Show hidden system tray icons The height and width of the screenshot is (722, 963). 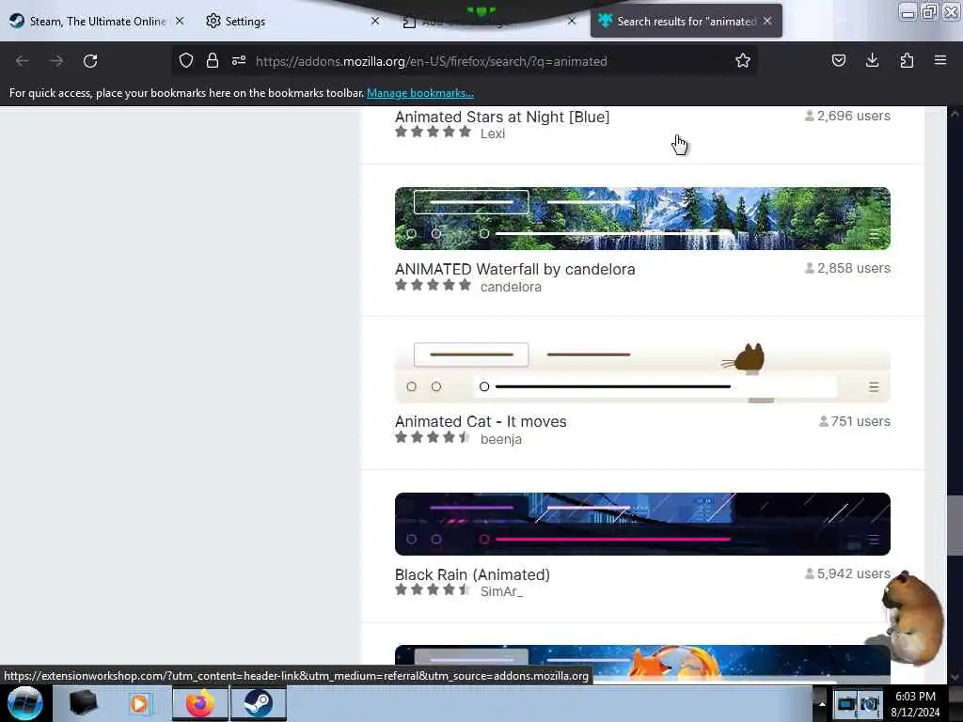[822, 704]
